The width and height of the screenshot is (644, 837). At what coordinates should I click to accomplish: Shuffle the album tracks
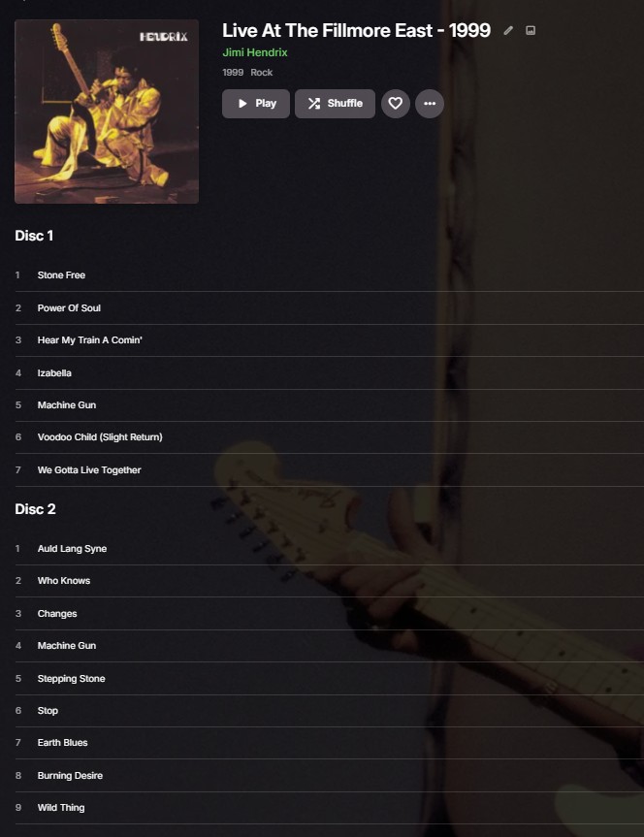click(x=335, y=104)
